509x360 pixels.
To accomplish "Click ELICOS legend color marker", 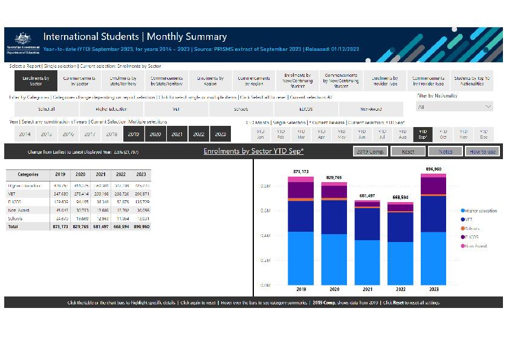I will (x=463, y=237).
